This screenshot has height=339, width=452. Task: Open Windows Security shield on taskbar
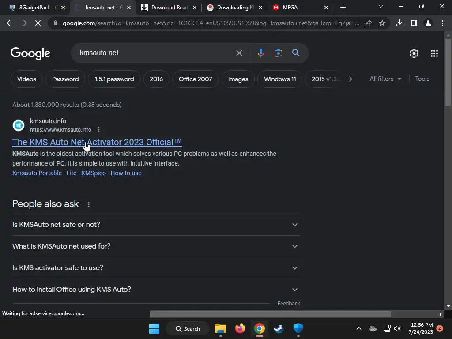(x=298, y=328)
